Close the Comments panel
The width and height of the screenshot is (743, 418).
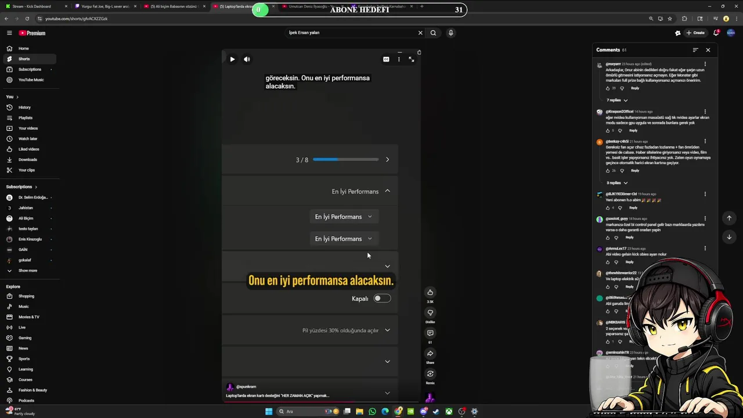point(708,50)
